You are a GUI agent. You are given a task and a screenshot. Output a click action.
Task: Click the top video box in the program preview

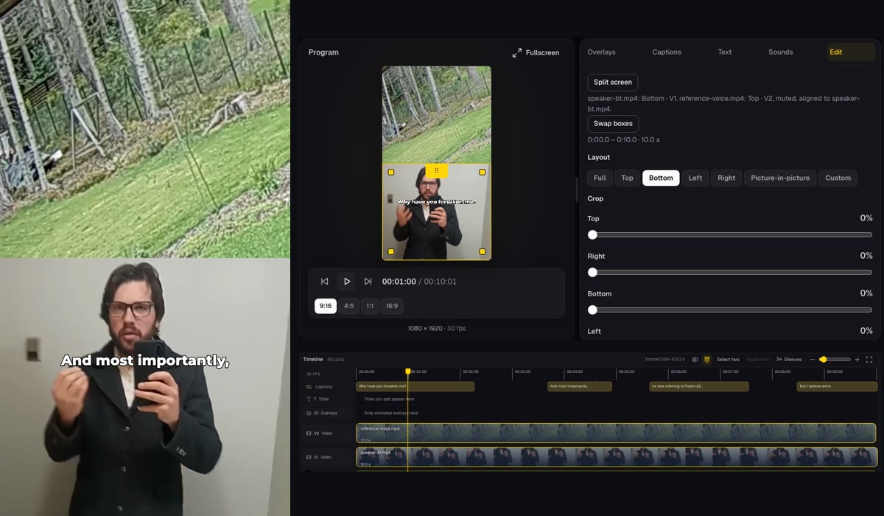(436, 115)
